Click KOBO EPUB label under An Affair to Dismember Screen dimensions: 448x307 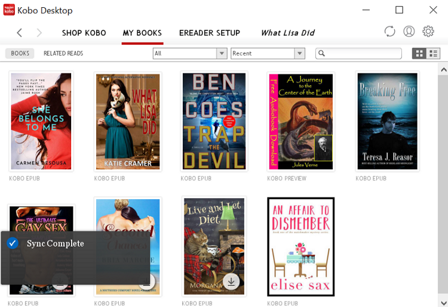coord(283,303)
